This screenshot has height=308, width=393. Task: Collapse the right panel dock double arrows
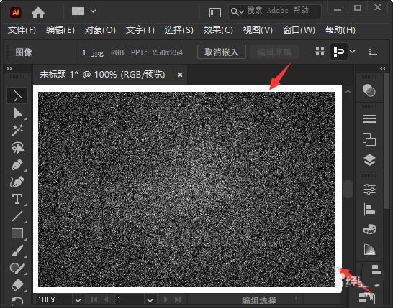(383, 68)
